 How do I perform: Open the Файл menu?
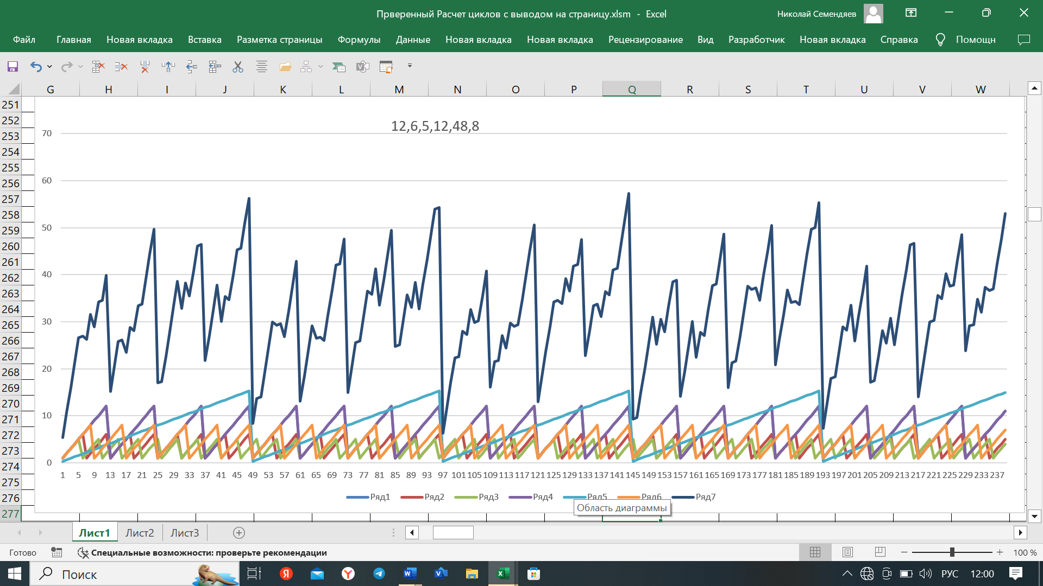coord(24,40)
